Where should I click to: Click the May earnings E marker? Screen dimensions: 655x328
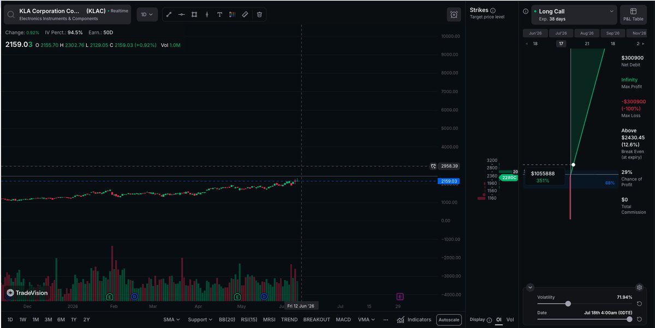237,296
